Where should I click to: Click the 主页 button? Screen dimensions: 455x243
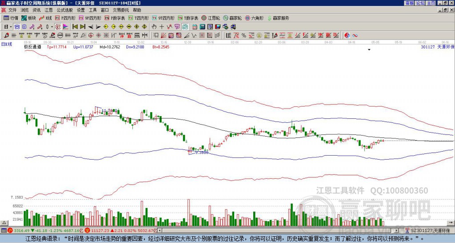tap(431, 3)
